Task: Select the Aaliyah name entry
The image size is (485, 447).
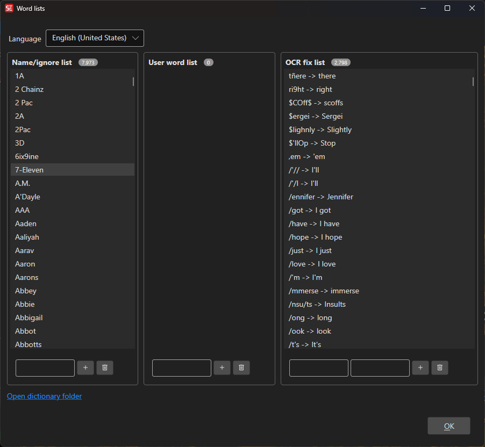Action: [73, 236]
